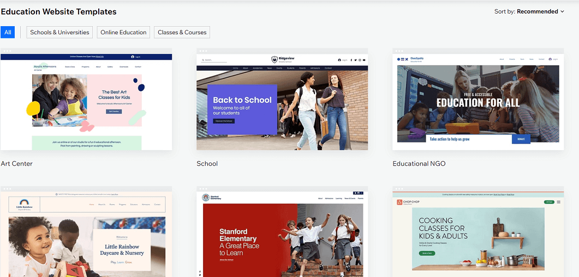Image resolution: width=579 pixels, height=277 pixels.
Task: Click the YouTube icon in Ridgeview header
Action: point(364,60)
